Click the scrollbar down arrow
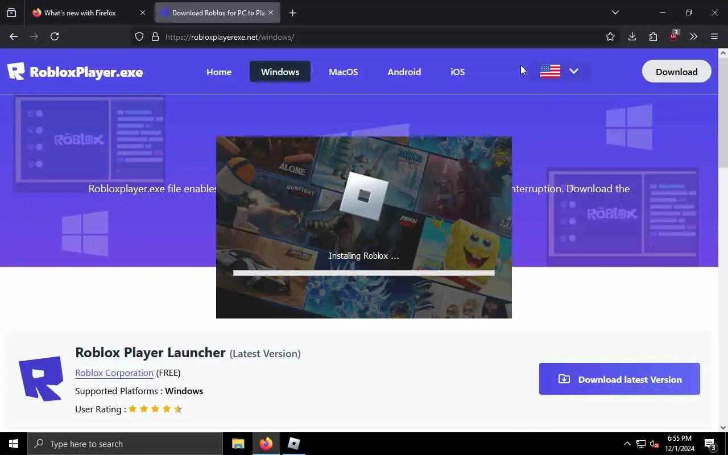This screenshot has height=455, width=728. pos(723,428)
